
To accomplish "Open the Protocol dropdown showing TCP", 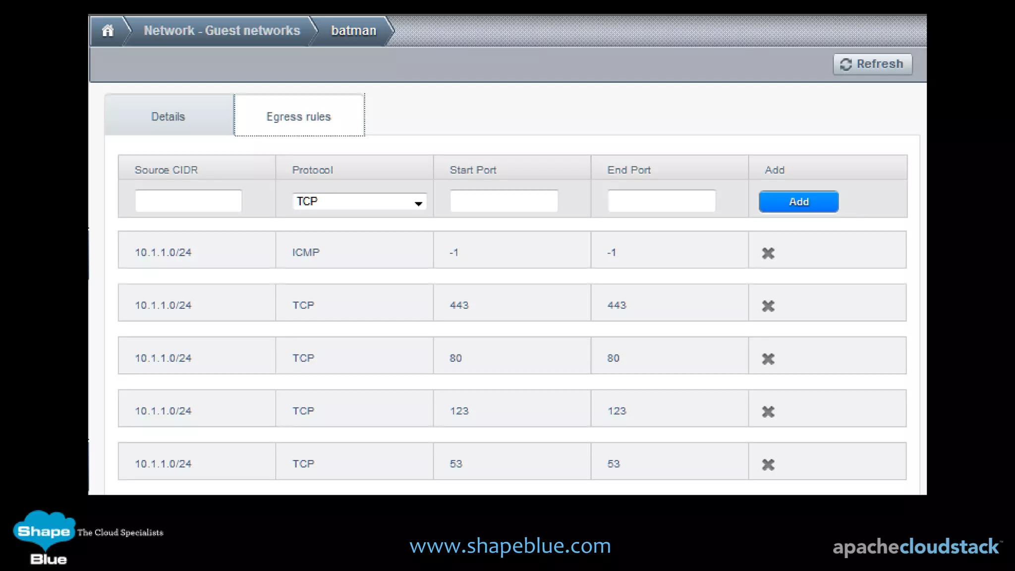I will click(x=359, y=201).
